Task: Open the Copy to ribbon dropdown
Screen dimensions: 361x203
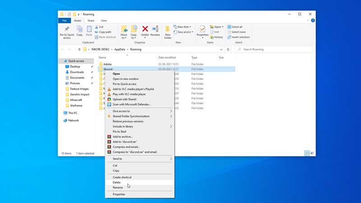Action: (134, 32)
